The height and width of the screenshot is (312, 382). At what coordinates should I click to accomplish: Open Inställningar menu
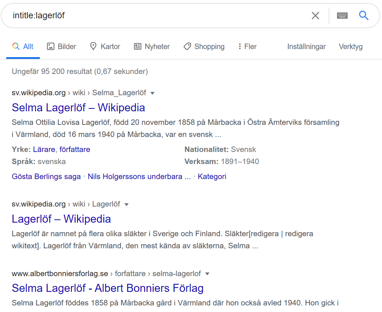tap(306, 47)
